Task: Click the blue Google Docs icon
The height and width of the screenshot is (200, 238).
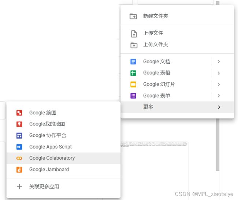Action: click(133, 62)
